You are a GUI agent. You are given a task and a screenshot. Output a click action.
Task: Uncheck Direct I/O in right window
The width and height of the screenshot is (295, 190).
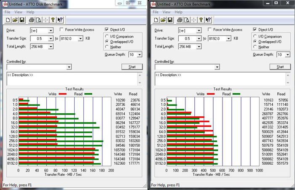point(255,30)
